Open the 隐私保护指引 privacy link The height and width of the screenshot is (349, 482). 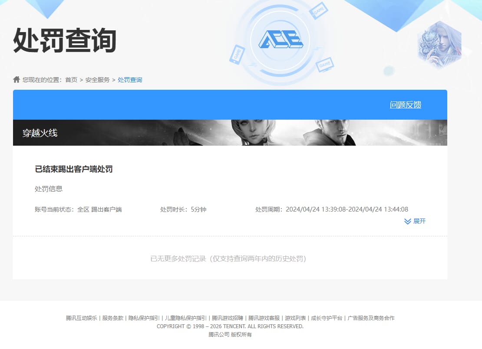click(x=144, y=318)
